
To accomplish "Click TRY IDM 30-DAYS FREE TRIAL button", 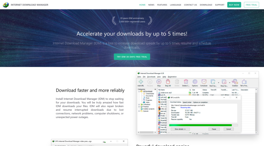I will 132,57.
